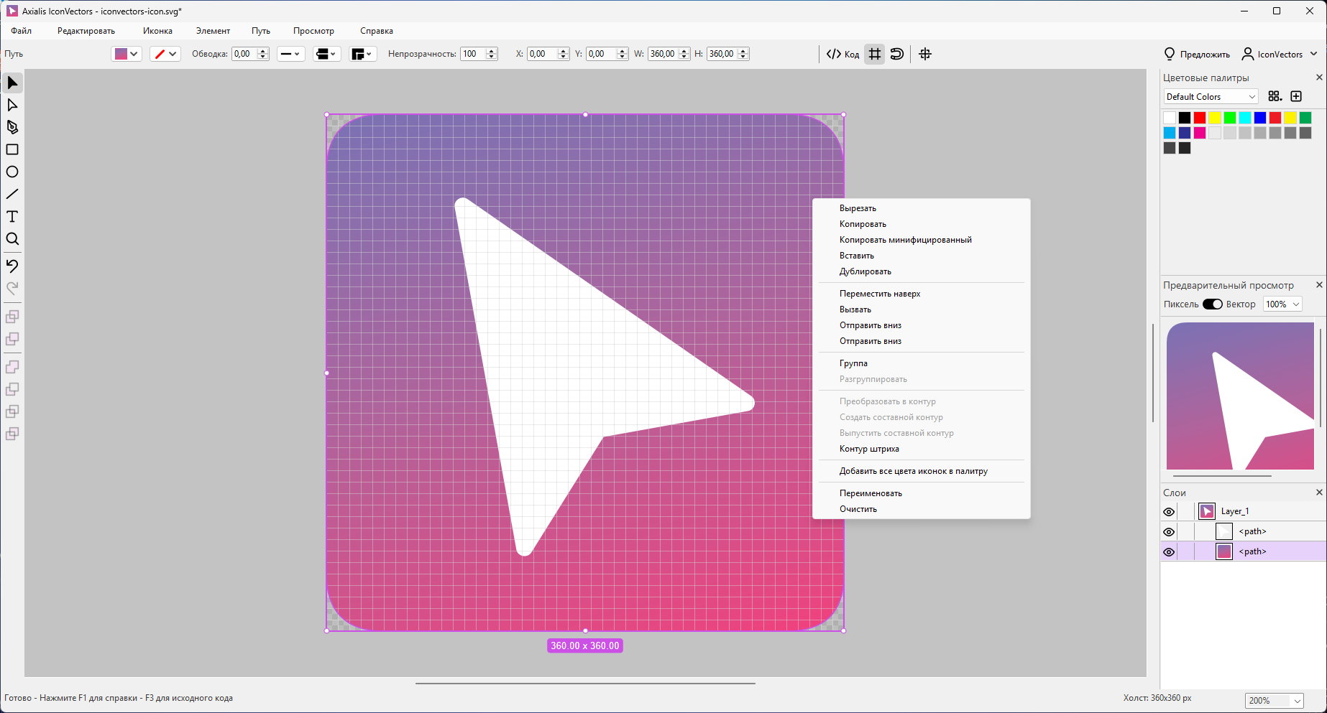The width and height of the screenshot is (1327, 713).
Task: Close the Цветовые палитры panel
Action: pyautogui.click(x=1319, y=78)
